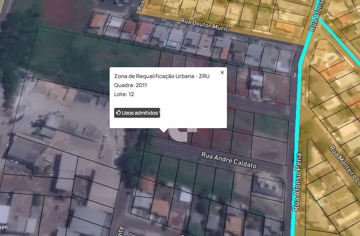Click the Rua Doutor Murici street label
360x236 pixels.
tap(205, 25)
